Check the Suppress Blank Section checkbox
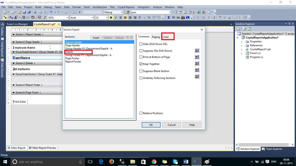This screenshot has height=166, width=296. (141, 71)
